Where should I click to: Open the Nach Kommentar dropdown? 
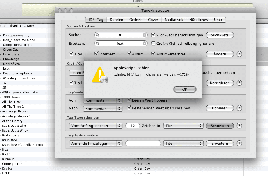(103, 109)
